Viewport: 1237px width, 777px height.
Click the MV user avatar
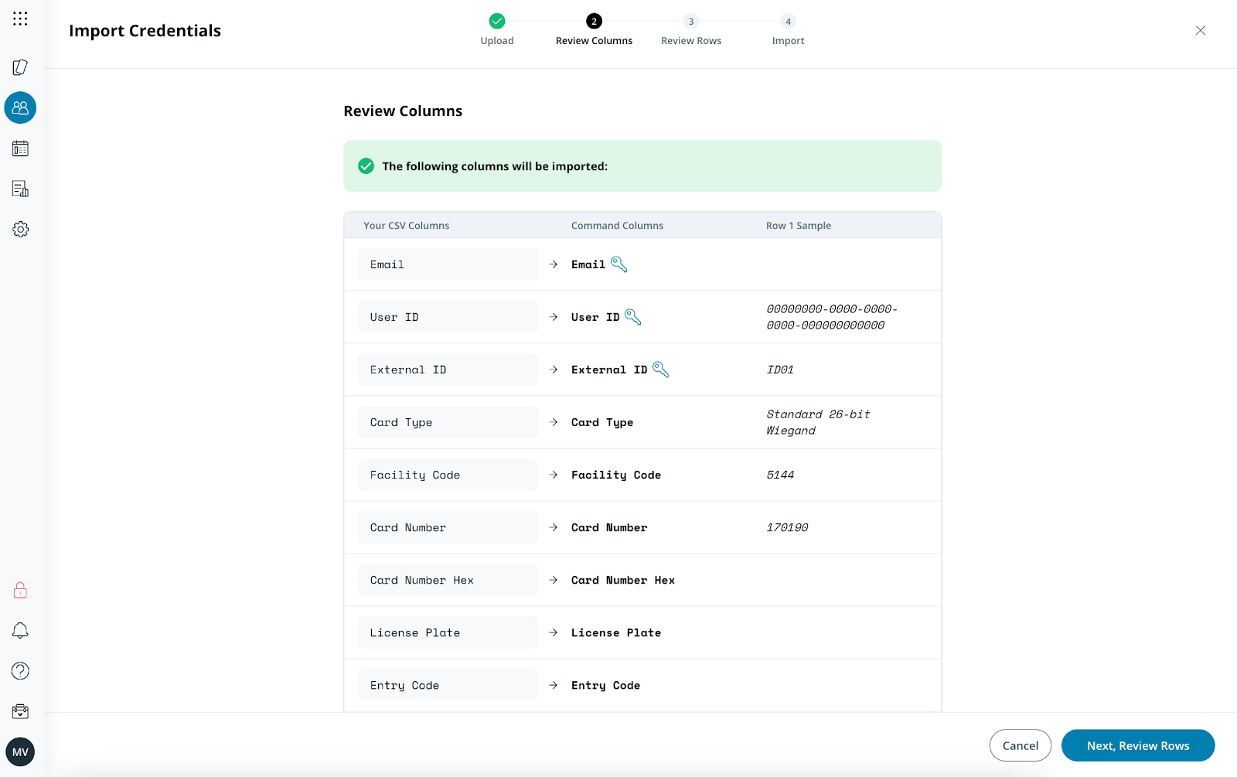click(x=20, y=751)
